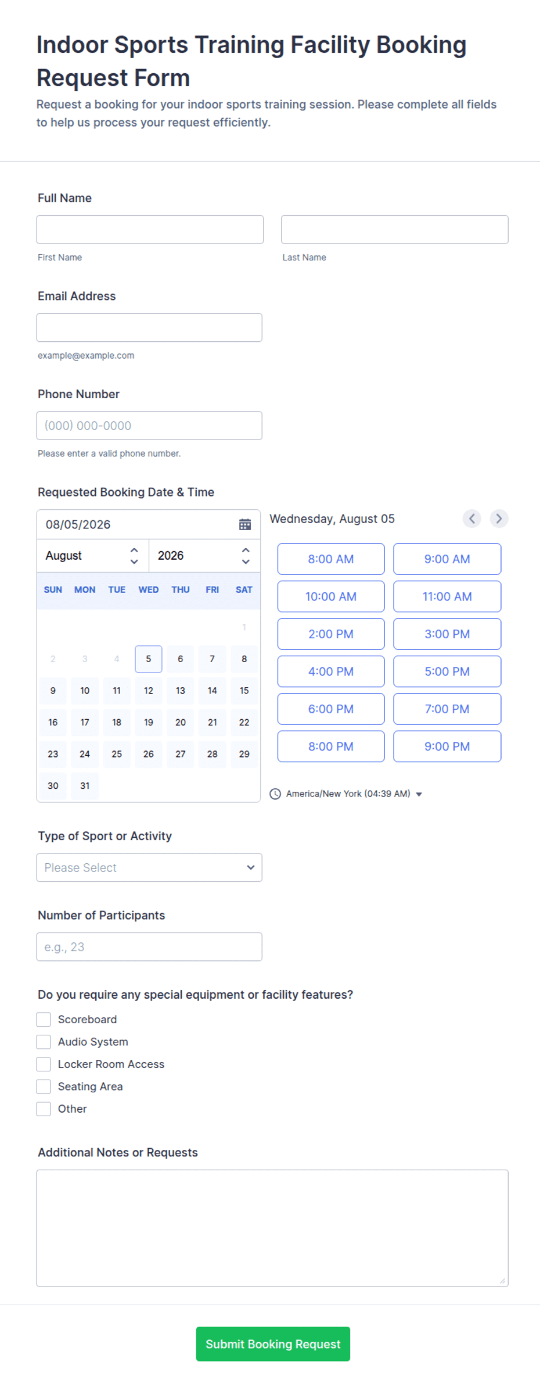This screenshot has height=1390, width=540.
Task: Click the Number of Participants field
Action: point(149,946)
